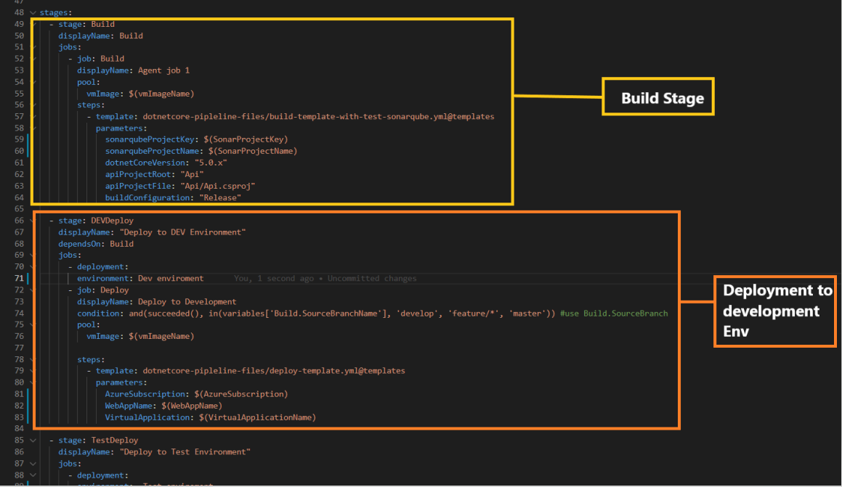The image size is (842, 487).
Task: Collapse the steps section of the Build job
Action: pos(32,105)
